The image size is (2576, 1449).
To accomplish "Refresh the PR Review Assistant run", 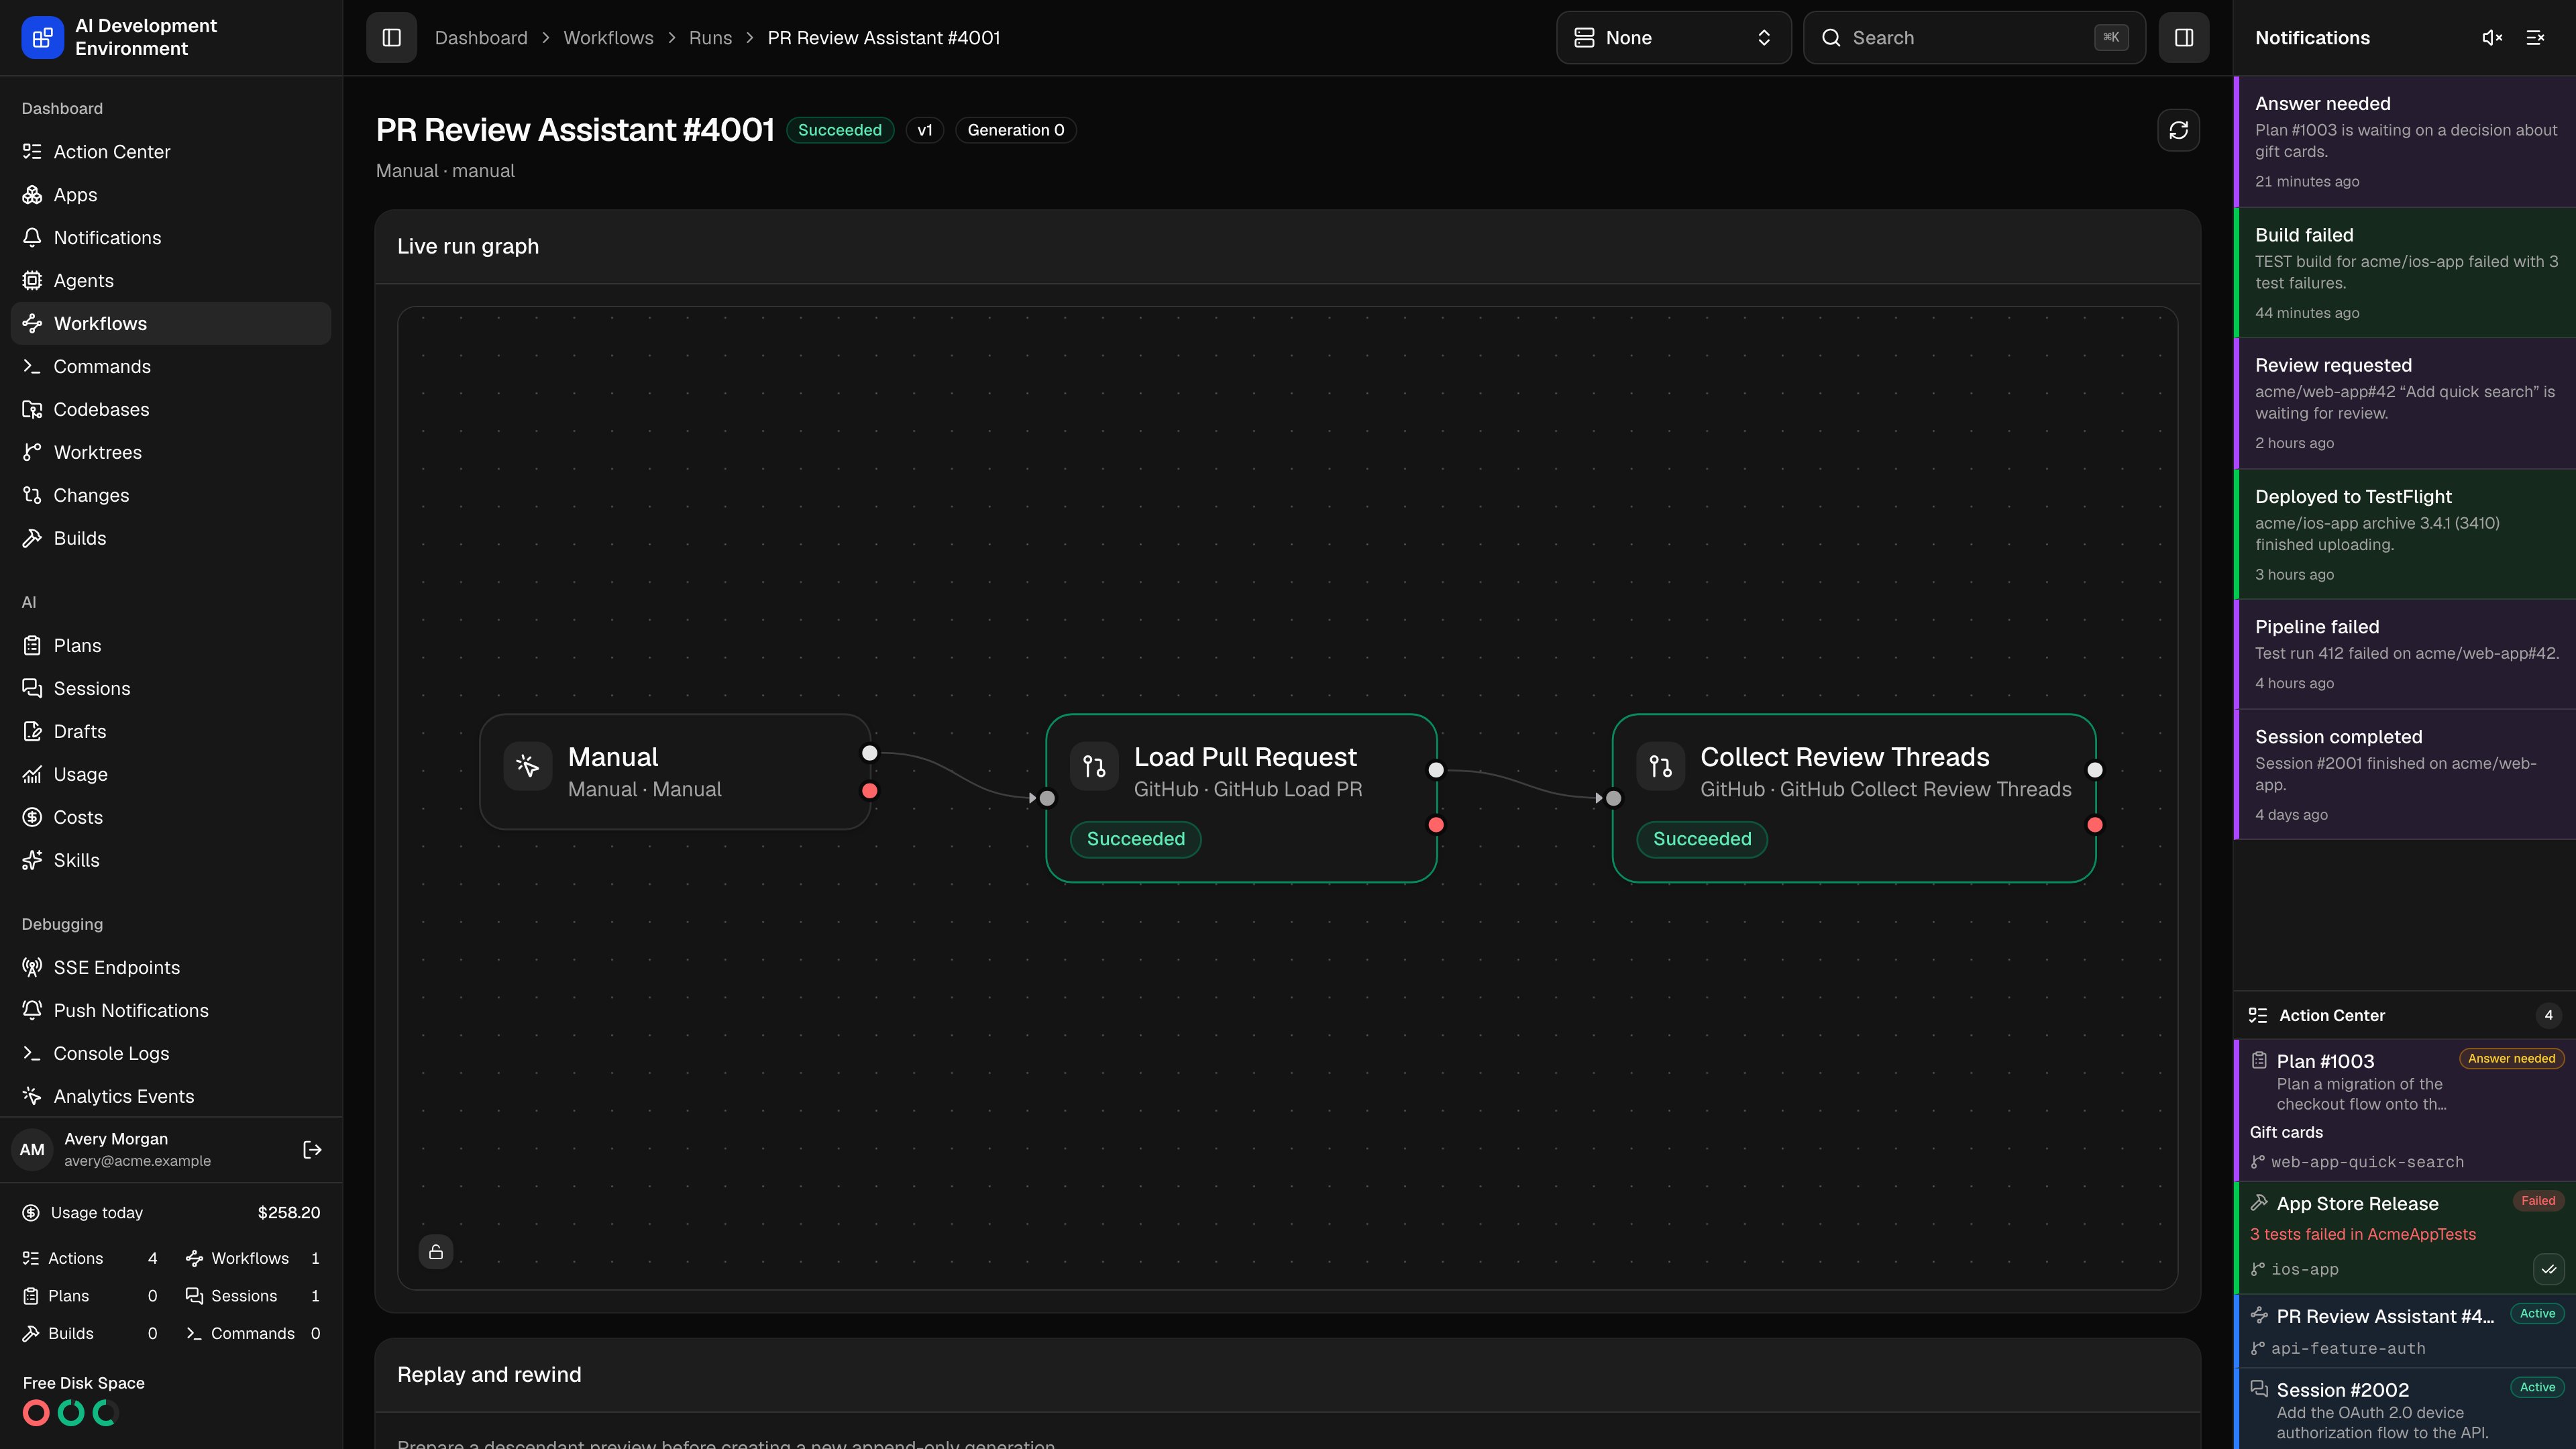I will point(2178,130).
